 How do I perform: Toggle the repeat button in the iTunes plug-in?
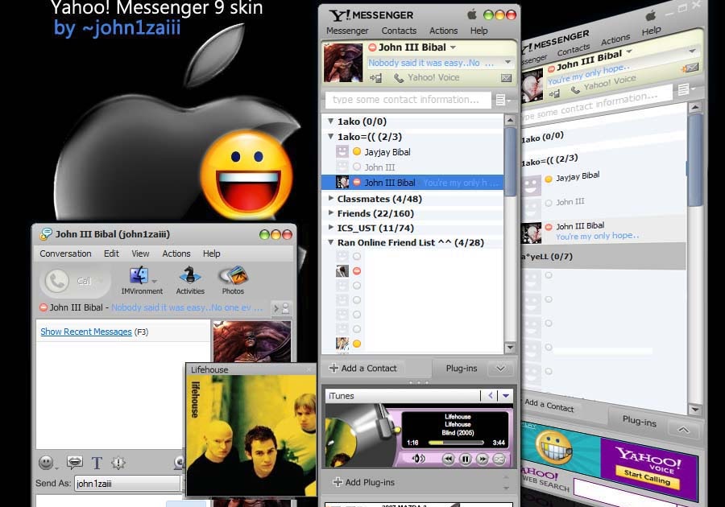click(499, 459)
